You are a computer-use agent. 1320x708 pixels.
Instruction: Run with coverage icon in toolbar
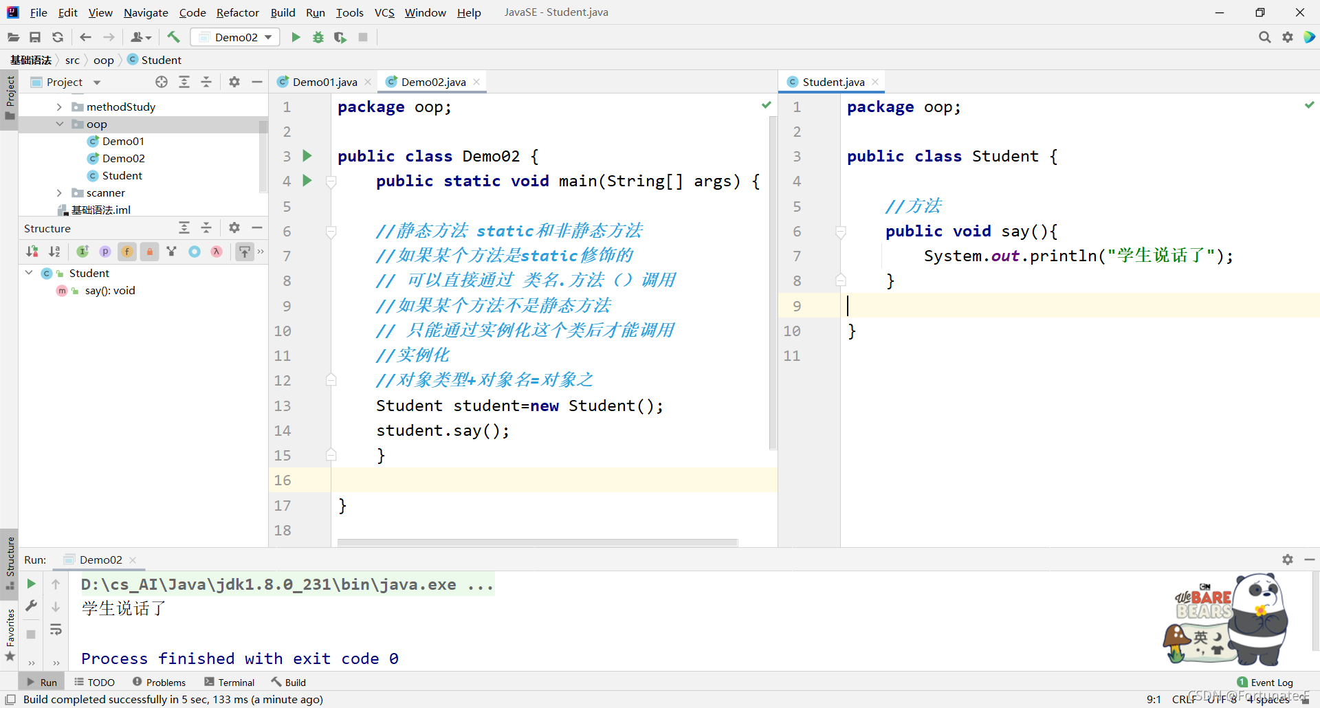pyautogui.click(x=340, y=37)
